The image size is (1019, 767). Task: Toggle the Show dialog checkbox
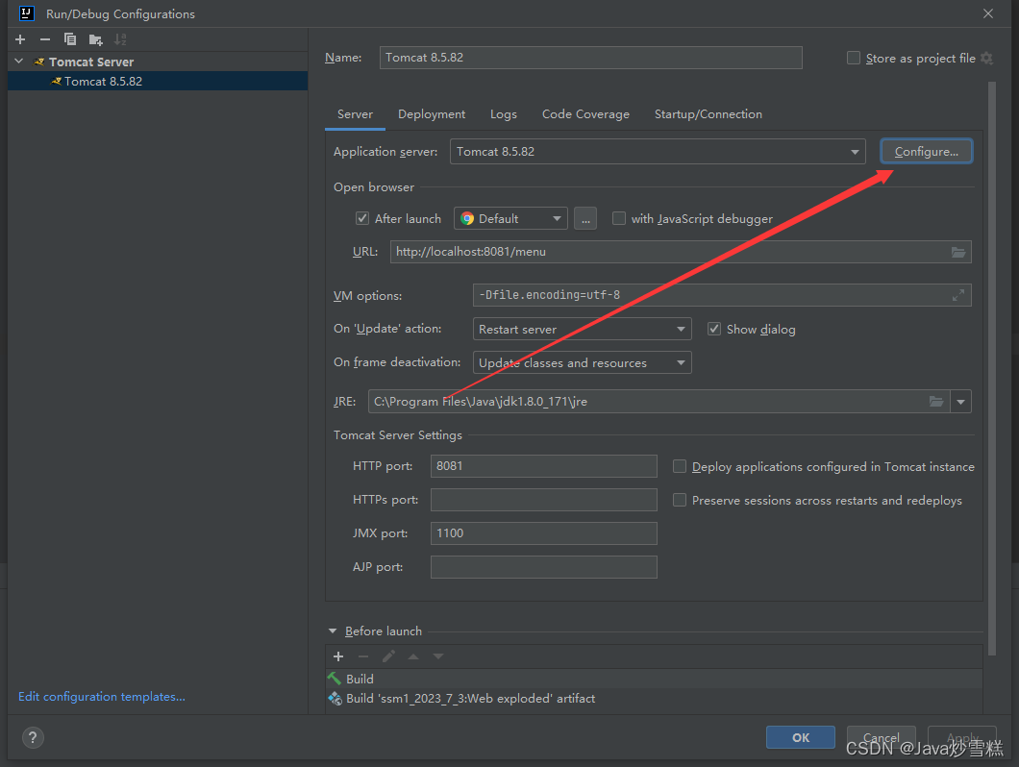point(714,329)
